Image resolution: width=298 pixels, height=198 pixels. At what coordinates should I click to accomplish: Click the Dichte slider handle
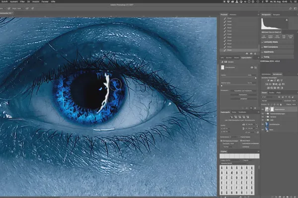[x=256, y=78]
